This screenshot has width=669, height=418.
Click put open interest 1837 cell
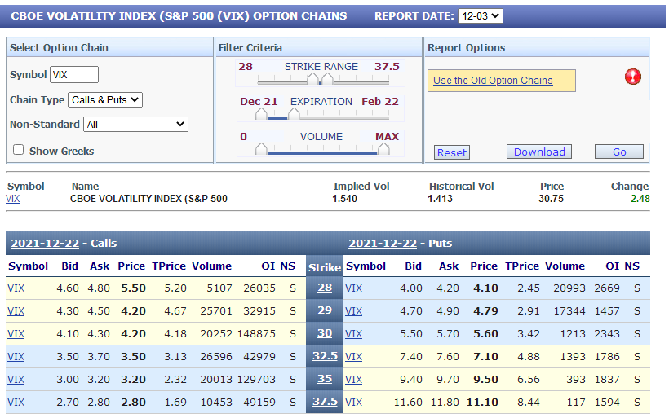[607, 379]
